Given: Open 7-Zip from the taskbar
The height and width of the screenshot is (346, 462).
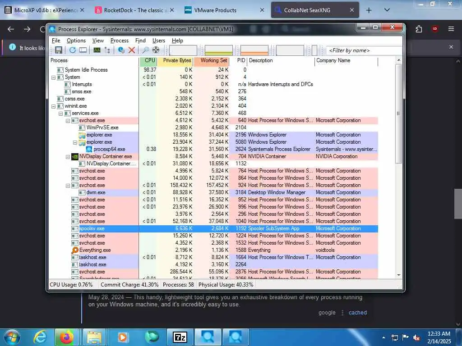Looking at the screenshot, I should 180,337.
